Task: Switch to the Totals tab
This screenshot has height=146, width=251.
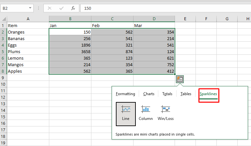Action: (x=167, y=94)
